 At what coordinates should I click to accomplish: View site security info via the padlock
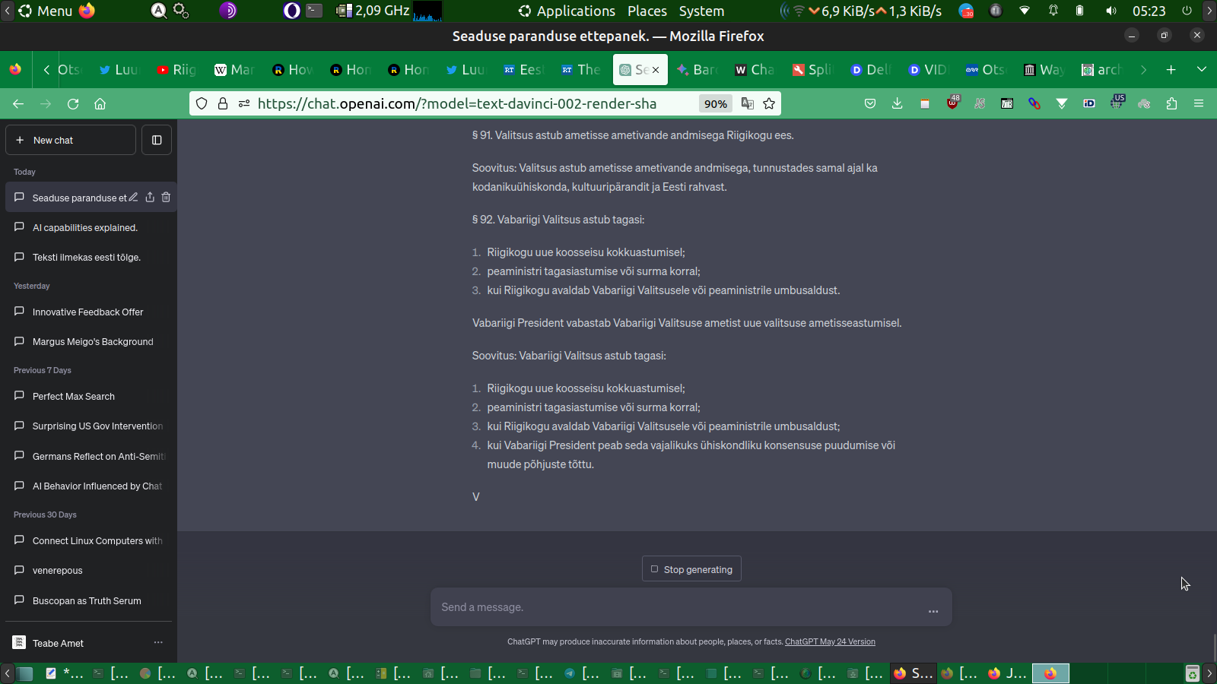[223, 103]
